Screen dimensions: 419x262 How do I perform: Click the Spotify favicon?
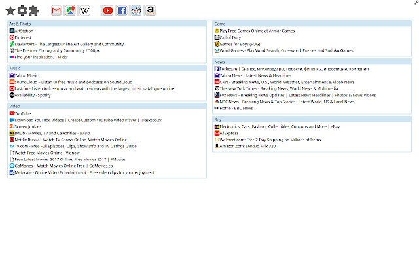point(12,95)
